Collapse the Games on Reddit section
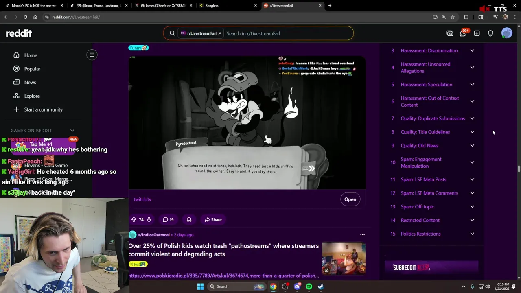 coord(72,131)
